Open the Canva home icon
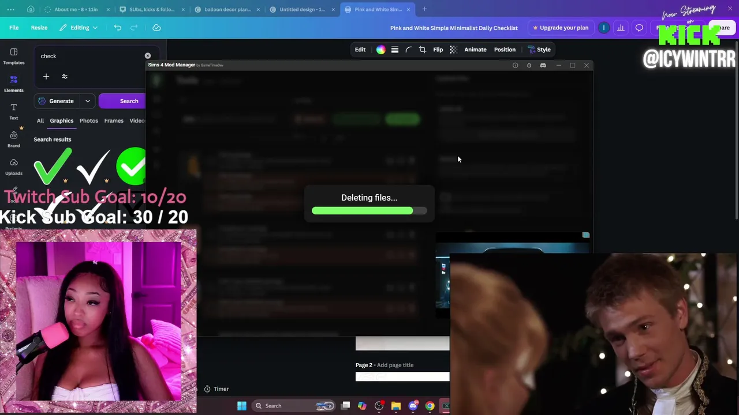 coord(31,9)
